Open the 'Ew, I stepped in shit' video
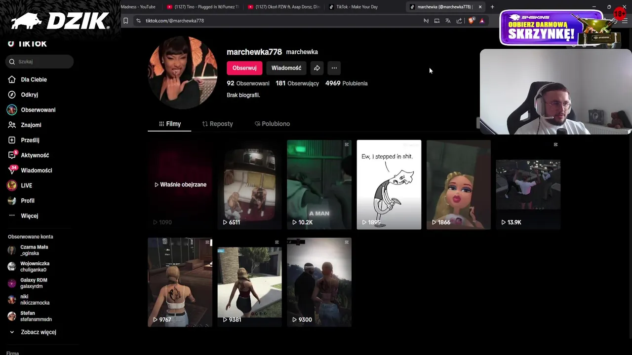 point(389,184)
